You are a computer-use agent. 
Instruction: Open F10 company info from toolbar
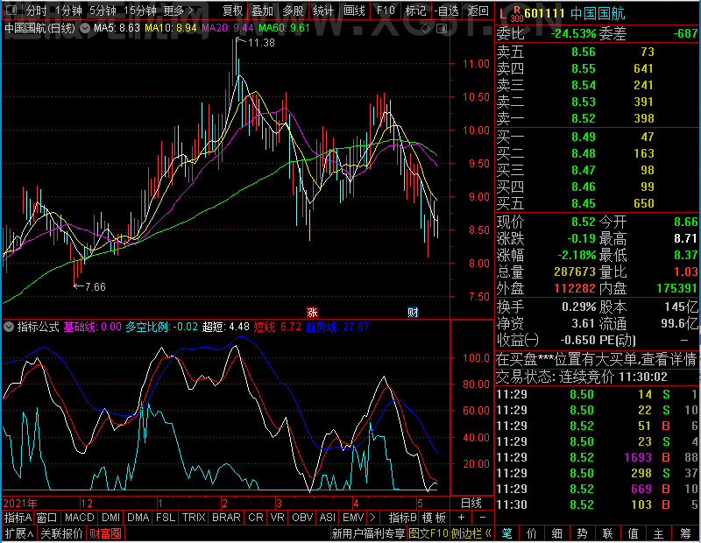(x=386, y=11)
